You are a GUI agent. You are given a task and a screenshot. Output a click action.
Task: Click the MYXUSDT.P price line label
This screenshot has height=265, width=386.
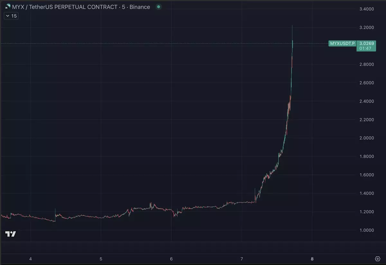342,43
